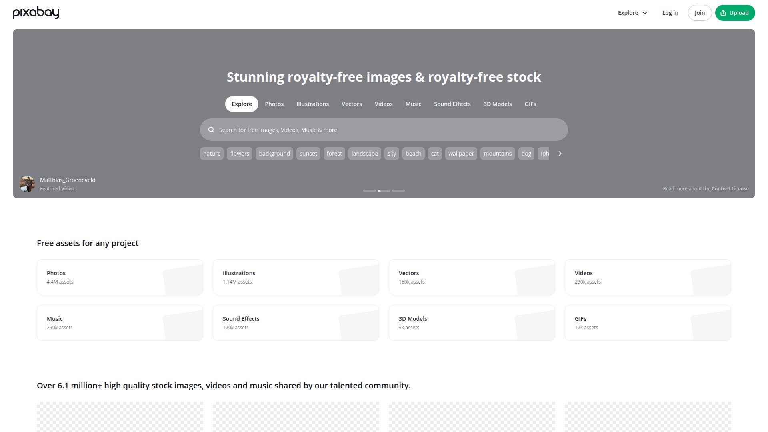The image size is (768, 432).
Task: Click the wallpaper tag
Action: point(461,154)
